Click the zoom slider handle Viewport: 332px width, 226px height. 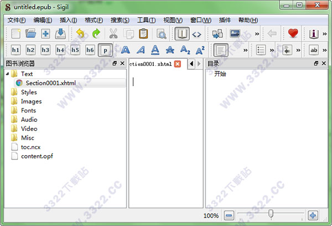pos(271,213)
